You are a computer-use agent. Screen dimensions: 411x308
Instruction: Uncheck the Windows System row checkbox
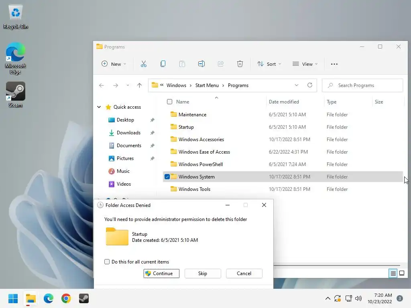pos(167,177)
